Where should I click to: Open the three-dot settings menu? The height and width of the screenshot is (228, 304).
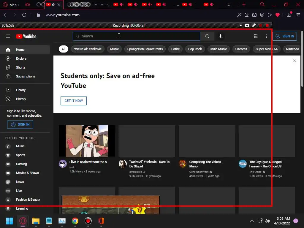[266, 36]
